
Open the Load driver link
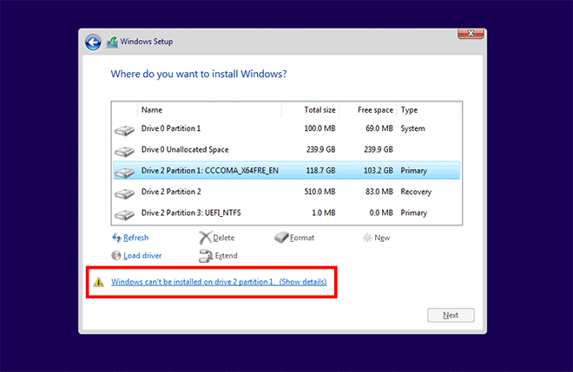click(x=142, y=256)
